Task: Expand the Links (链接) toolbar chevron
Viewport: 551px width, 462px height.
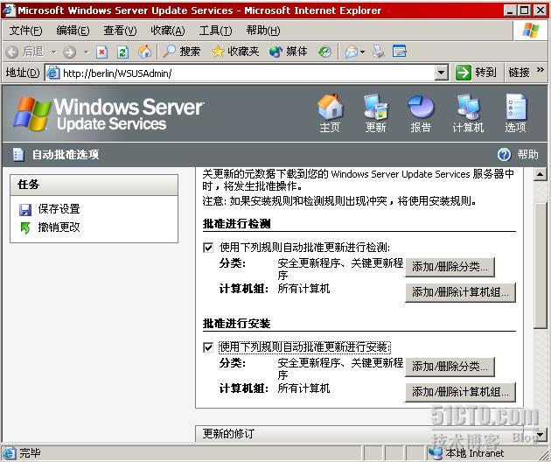Action: (x=541, y=70)
